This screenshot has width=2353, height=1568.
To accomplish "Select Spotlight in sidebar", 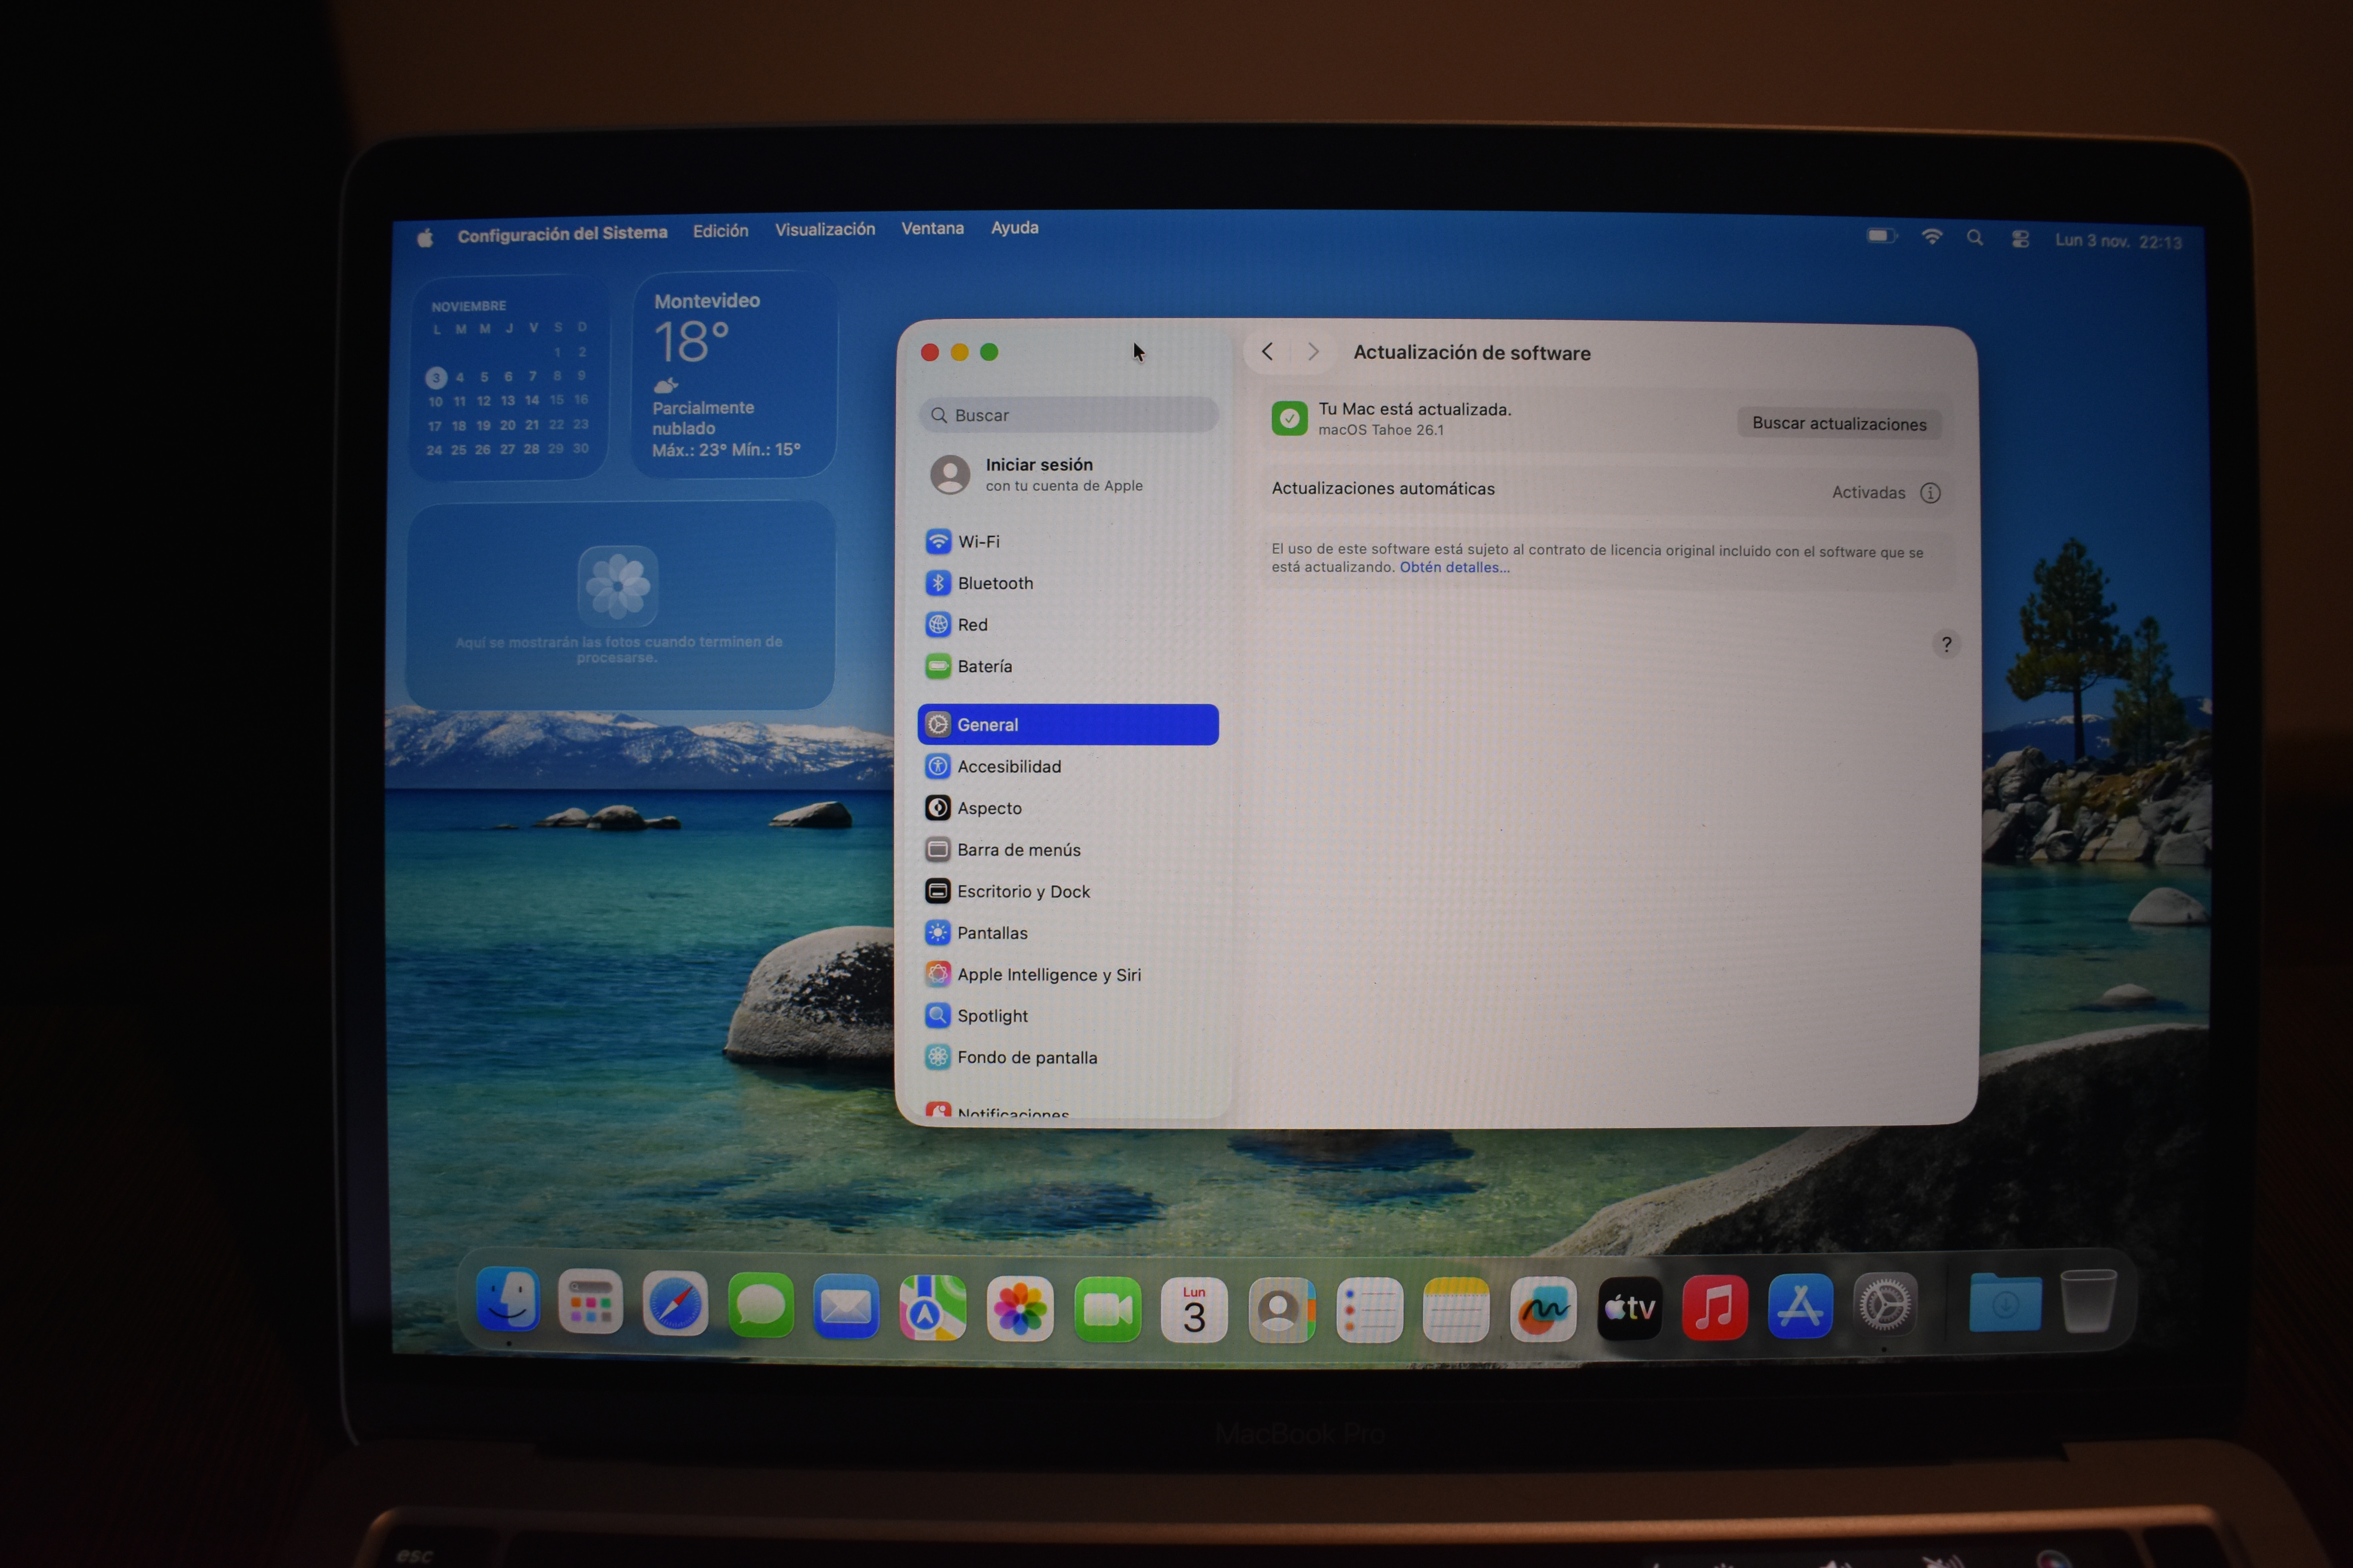I will (x=1067, y=1016).
